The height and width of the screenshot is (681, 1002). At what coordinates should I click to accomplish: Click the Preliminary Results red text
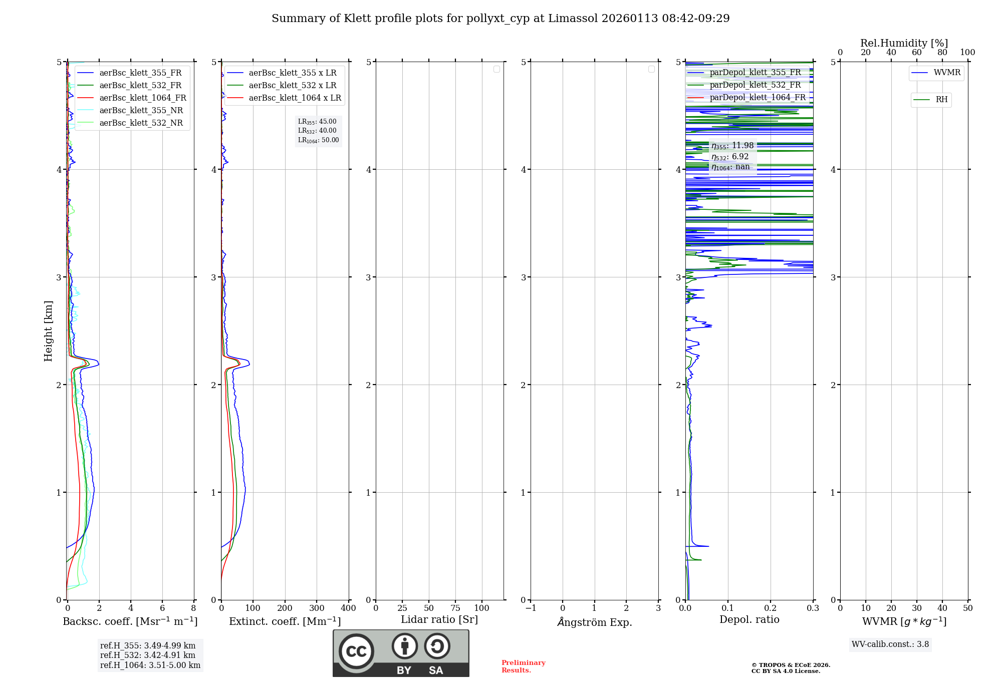coord(523,666)
